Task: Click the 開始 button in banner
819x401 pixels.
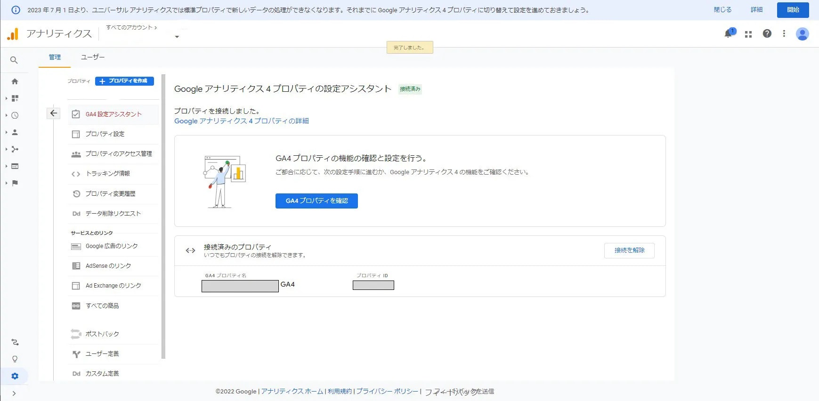Action: pos(793,10)
